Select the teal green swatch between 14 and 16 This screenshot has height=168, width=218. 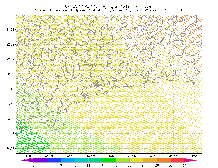tap(95, 160)
